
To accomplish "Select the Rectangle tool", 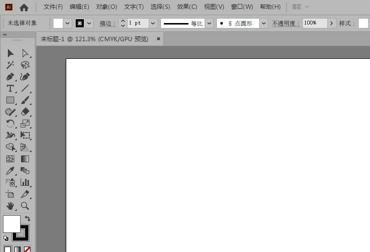I will coord(10,100).
